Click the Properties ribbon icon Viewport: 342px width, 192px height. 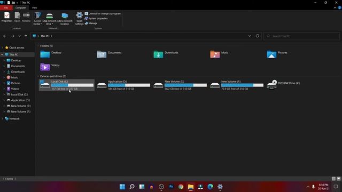click(x=7, y=17)
